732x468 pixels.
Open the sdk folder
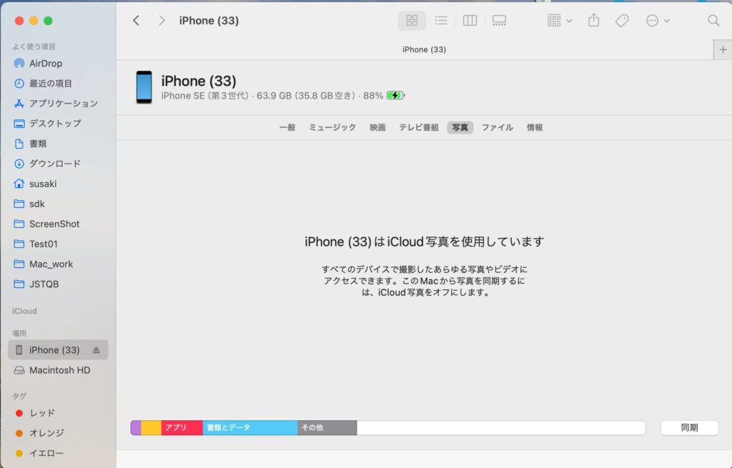[x=58, y=204]
